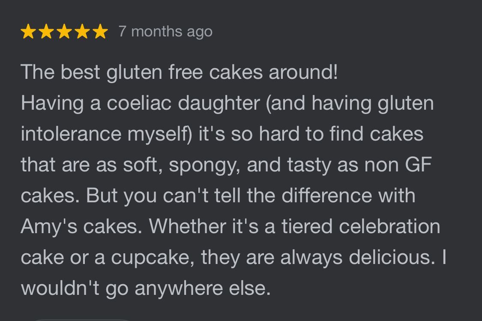
Task: Tap the fourth star in the review rating
Action: coord(82,32)
